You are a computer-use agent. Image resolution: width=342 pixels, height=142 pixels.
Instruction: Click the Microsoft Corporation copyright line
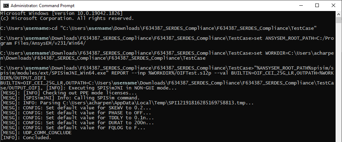[x=67, y=18]
